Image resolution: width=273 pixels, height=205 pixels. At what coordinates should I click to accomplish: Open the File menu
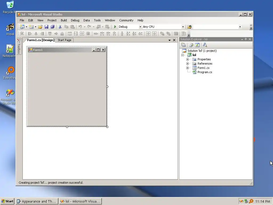pyautogui.click(x=22, y=20)
